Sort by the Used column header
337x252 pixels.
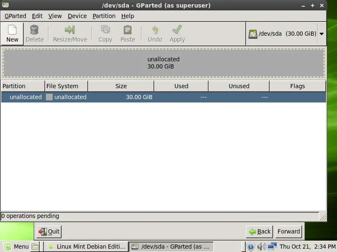[181, 86]
